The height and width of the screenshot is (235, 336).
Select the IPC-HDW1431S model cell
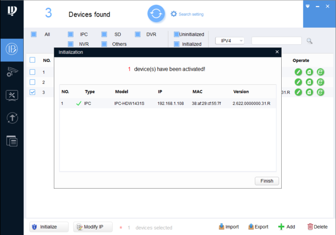(x=129, y=103)
